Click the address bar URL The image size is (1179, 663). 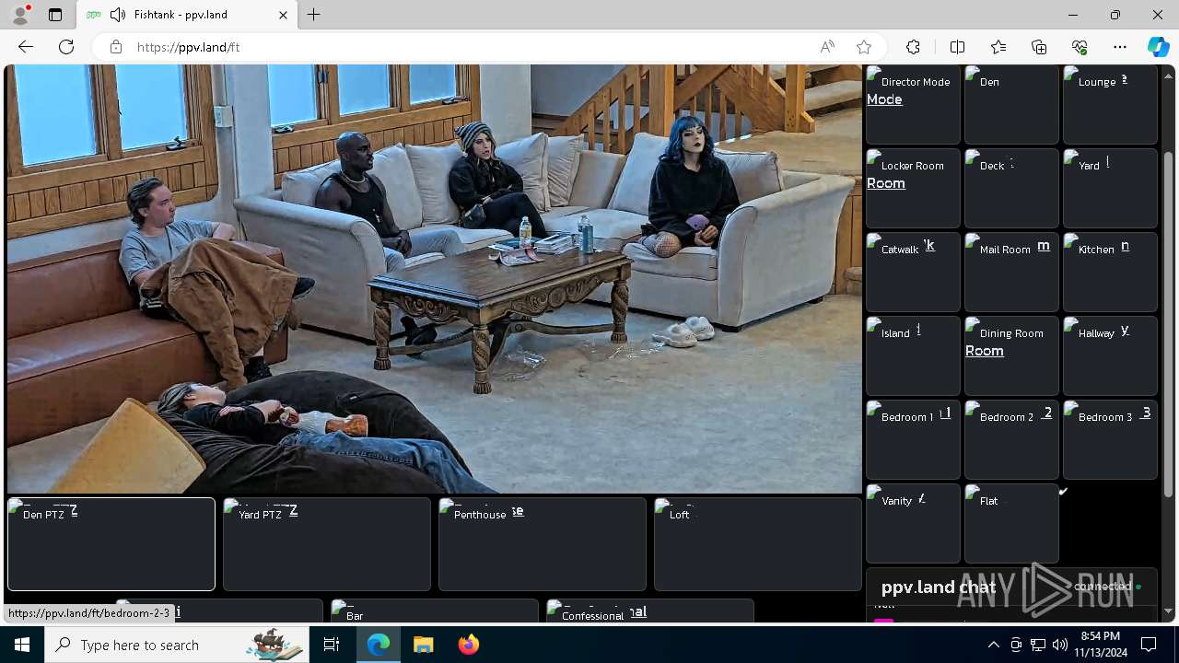pos(189,47)
